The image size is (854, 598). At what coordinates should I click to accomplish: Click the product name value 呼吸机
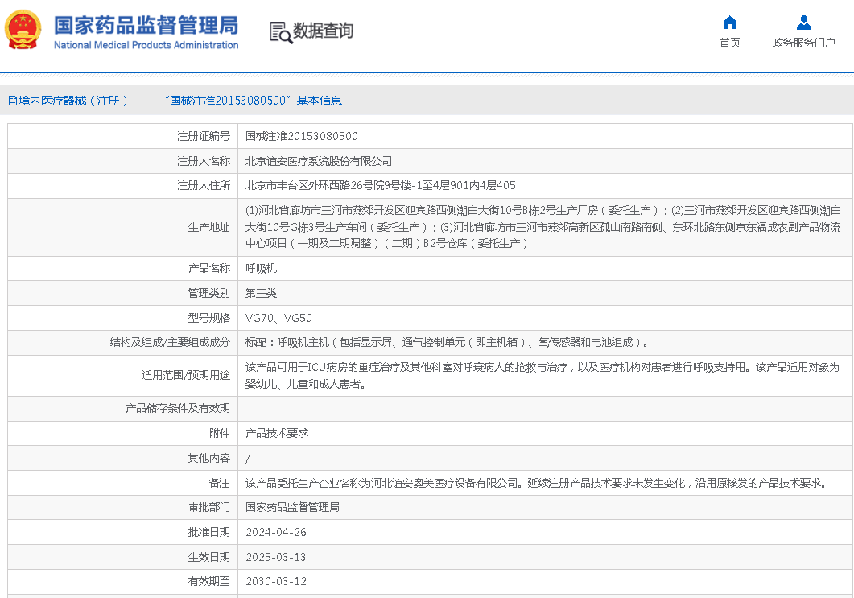[261, 268]
